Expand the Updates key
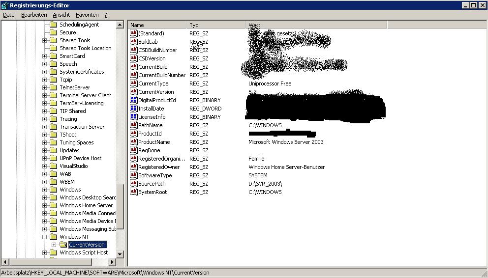Viewport: 488px width, 278px height. click(44, 150)
